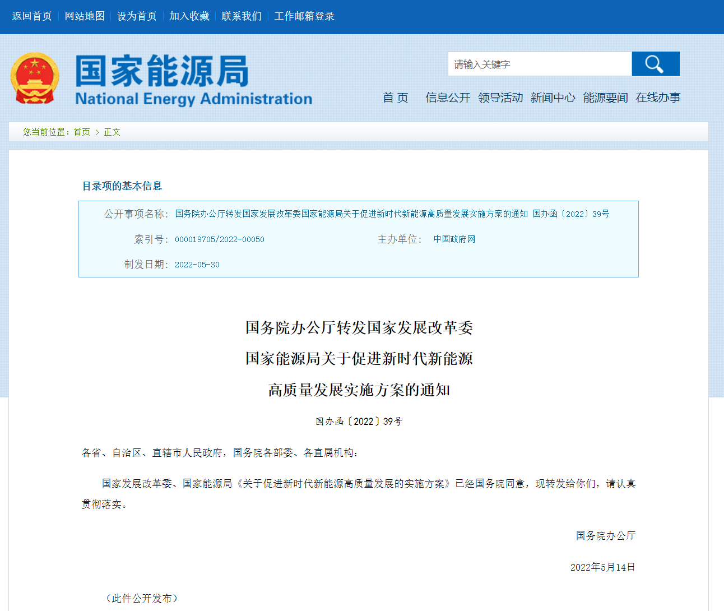Click 加入收藏 to bookmark the site
The height and width of the screenshot is (611, 724).
(189, 16)
